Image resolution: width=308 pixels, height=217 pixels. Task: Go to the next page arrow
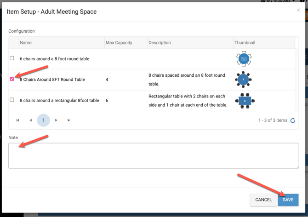click(56, 120)
